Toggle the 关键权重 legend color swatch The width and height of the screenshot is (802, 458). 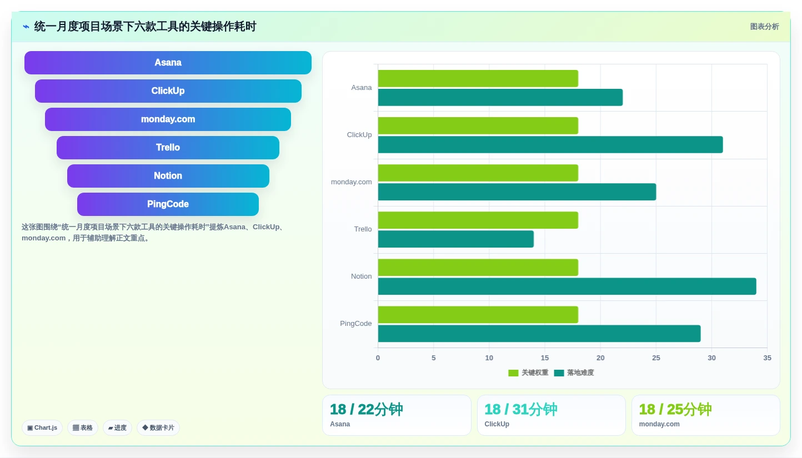pyautogui.click(x=513, y=373)
